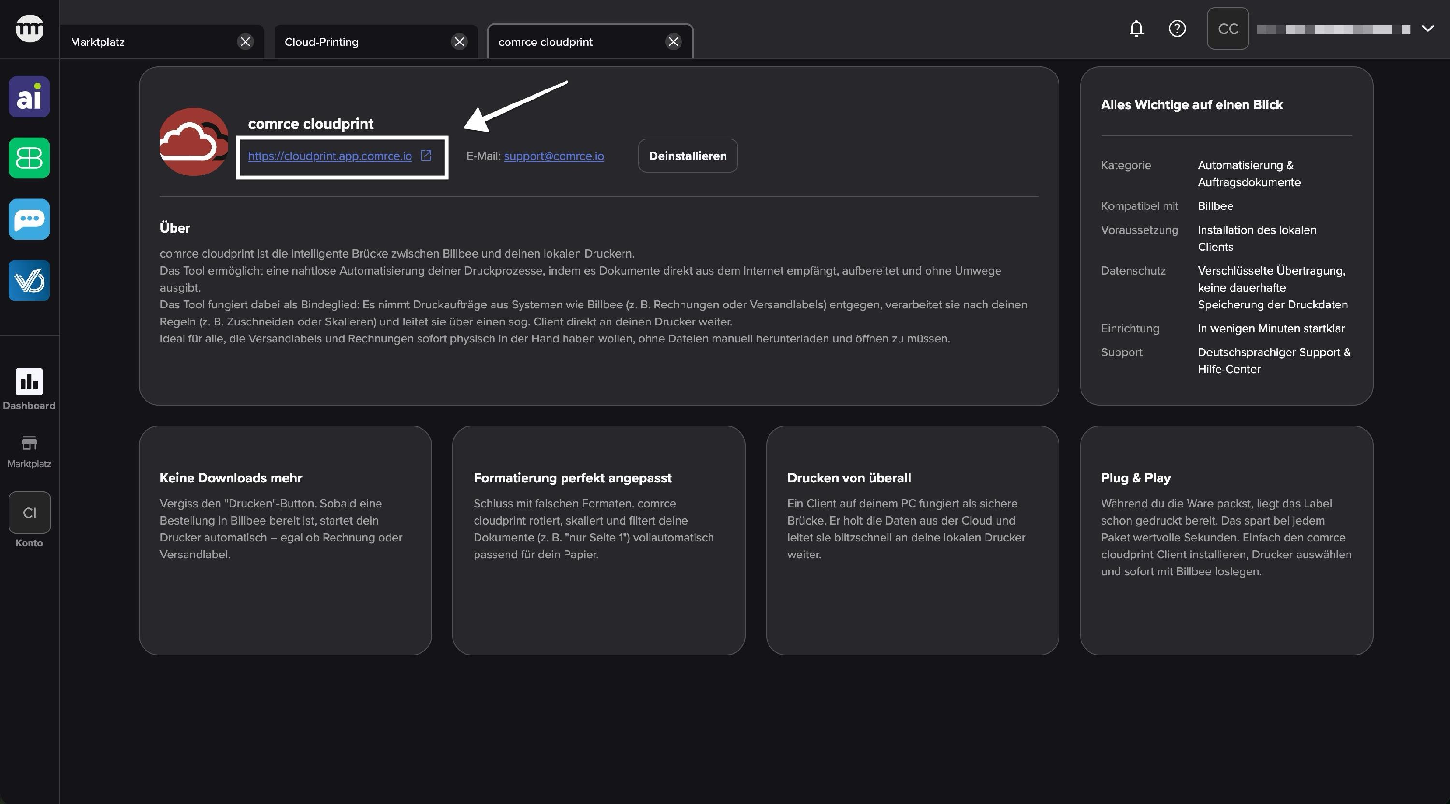The height and width of the screenshot is (804, 1450).
Task: Click the CC user avatar
Action: [1228, 29]
